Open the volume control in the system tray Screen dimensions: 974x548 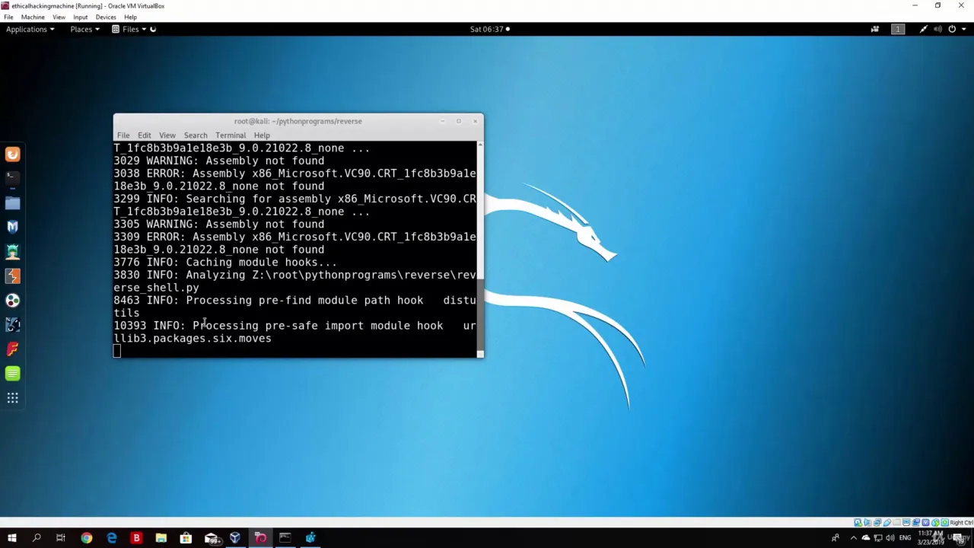[x=890, y=538]
